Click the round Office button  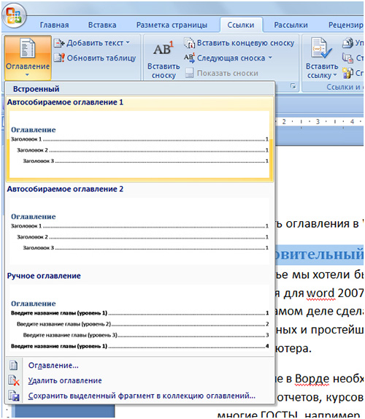click(14, 16)
